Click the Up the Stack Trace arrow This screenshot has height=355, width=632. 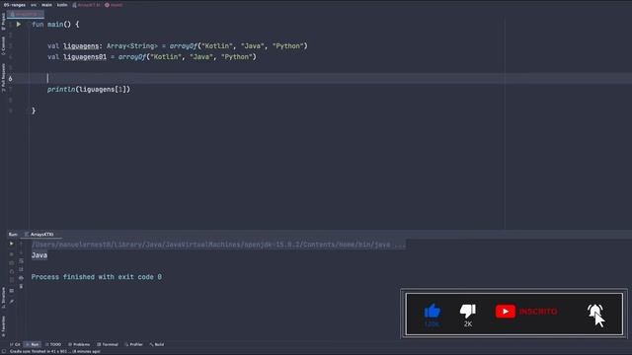21,244
